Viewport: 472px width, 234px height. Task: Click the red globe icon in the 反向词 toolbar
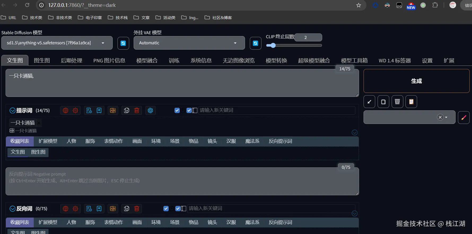(65, 209)
